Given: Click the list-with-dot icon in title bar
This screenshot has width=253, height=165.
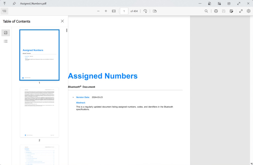Looking at the screenshot, I should pyautogui.click(x=219, y=3).
